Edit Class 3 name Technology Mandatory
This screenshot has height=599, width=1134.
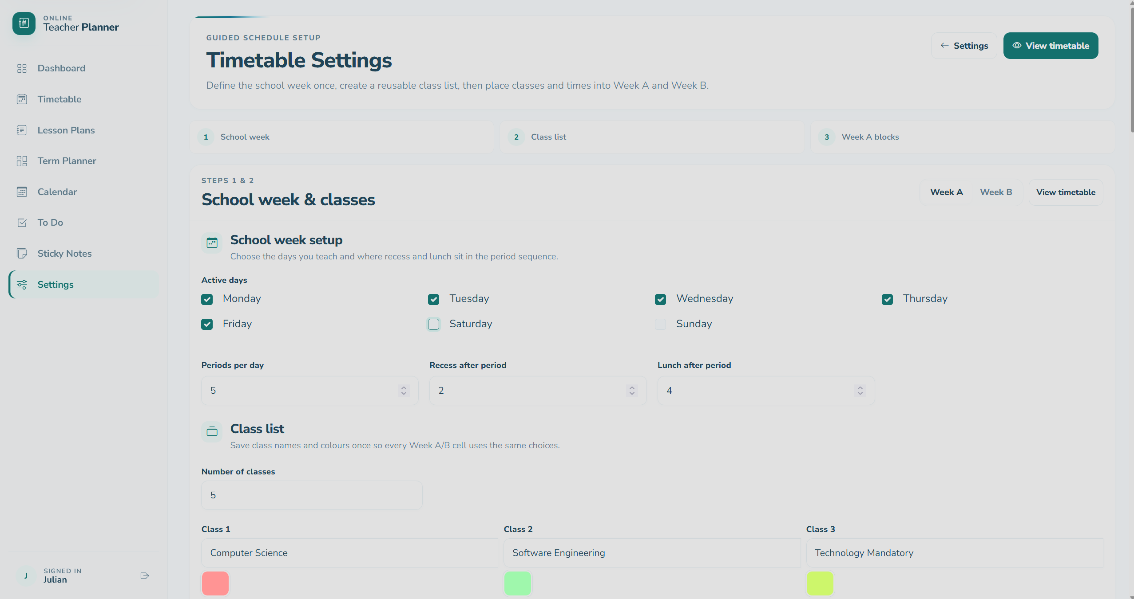955,553
